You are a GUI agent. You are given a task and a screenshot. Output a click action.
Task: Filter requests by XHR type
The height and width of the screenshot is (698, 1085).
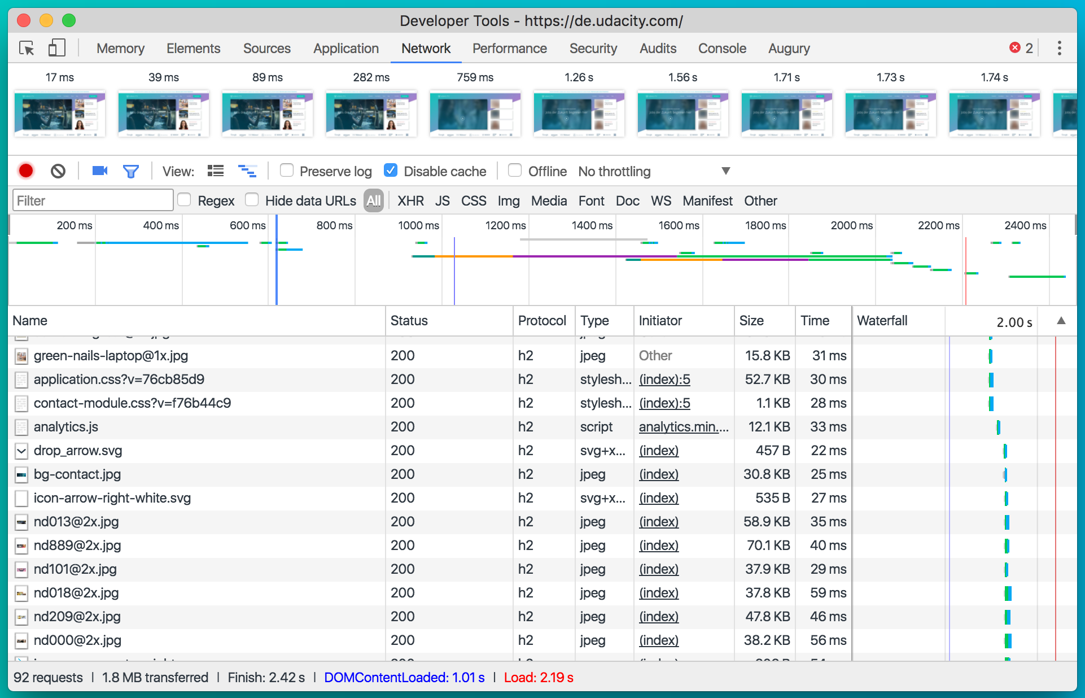[410, 201]
